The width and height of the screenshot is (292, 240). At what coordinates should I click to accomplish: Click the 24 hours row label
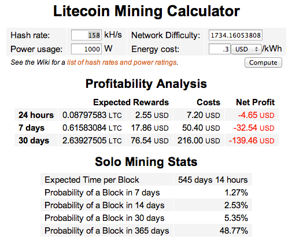(x=36, y=115)
